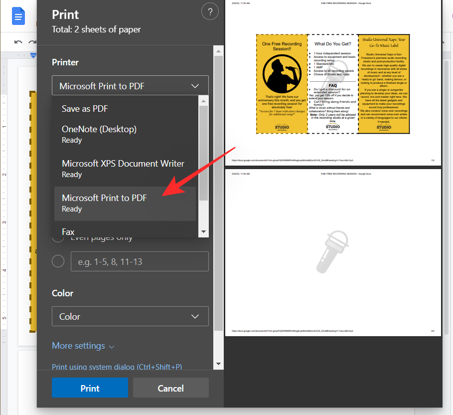453x415 pixels.
Task: Choose Fax from the printer list
Action: (68, 231)
